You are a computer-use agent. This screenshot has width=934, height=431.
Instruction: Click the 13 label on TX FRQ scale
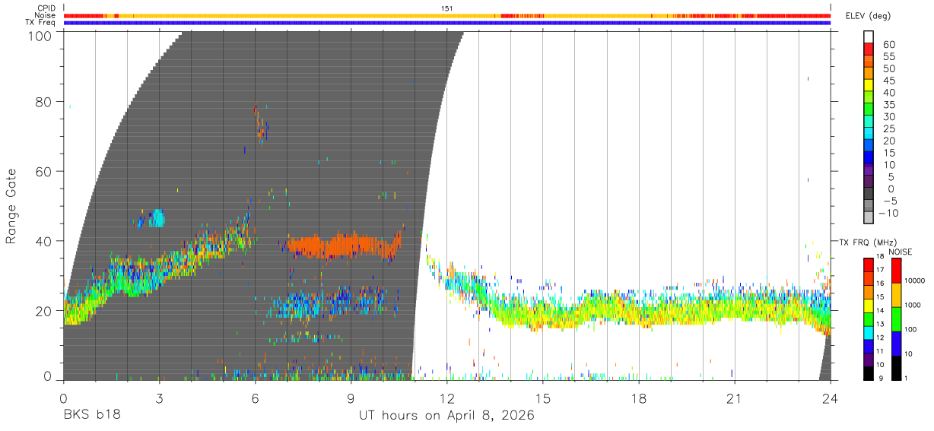click(x=879, y=323)
